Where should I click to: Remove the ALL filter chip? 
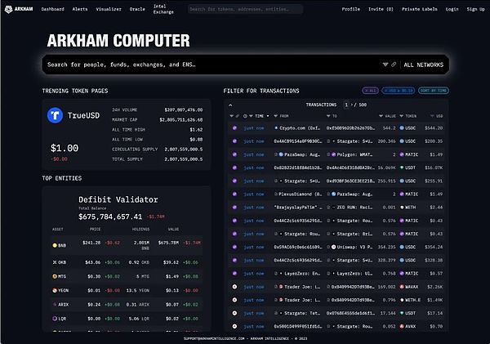pos(370,91)
